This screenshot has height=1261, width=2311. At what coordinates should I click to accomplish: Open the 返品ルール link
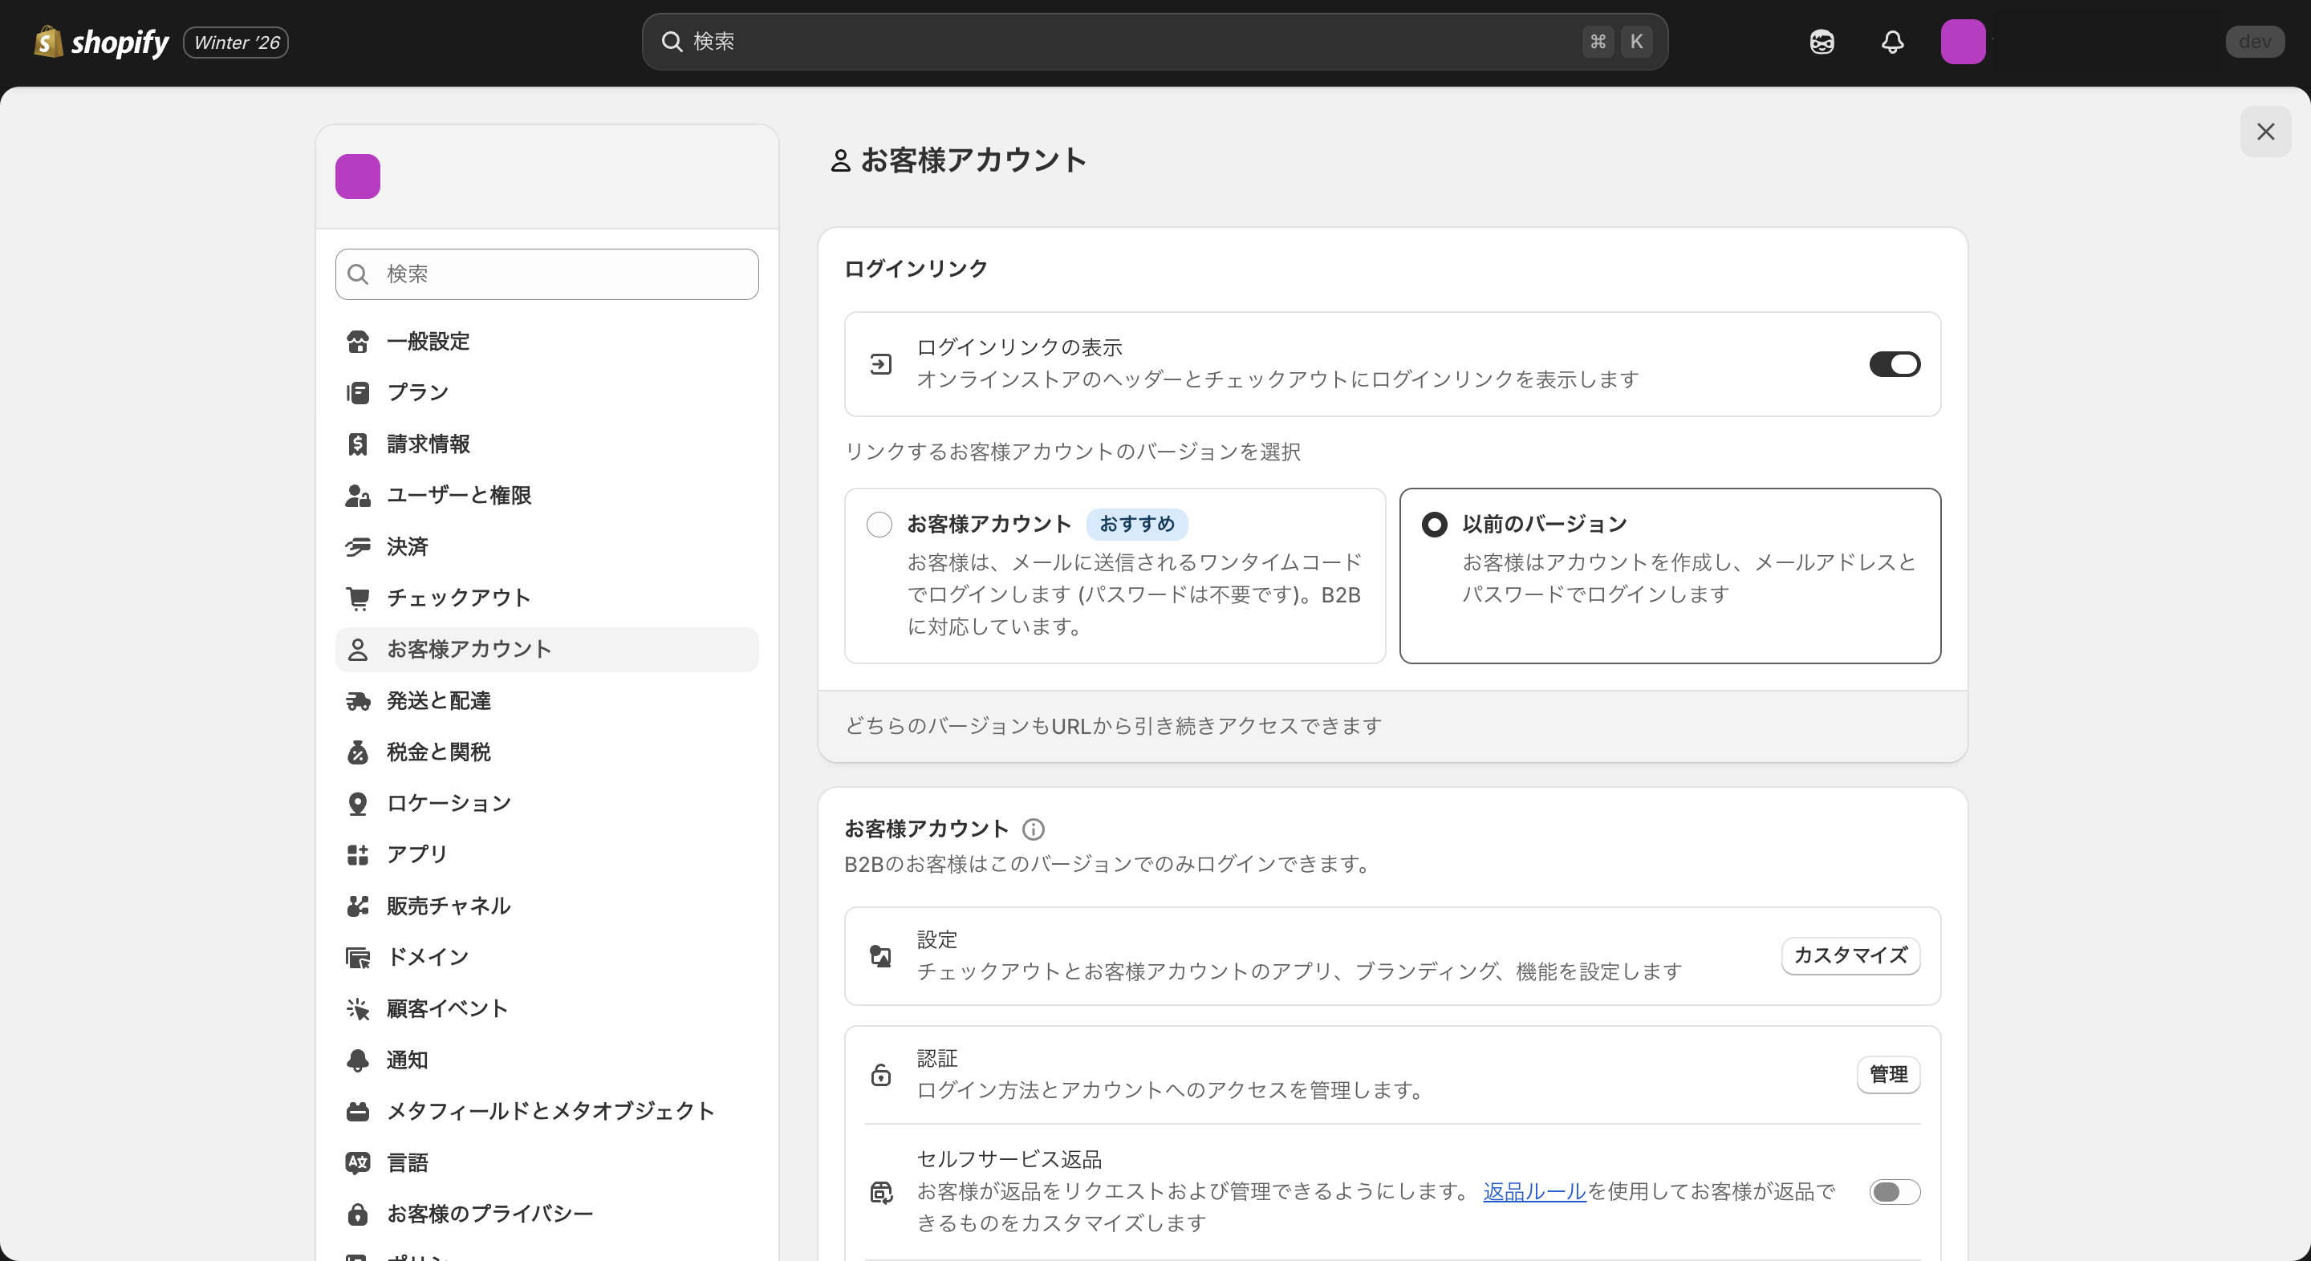[x=1533, y=1192]
